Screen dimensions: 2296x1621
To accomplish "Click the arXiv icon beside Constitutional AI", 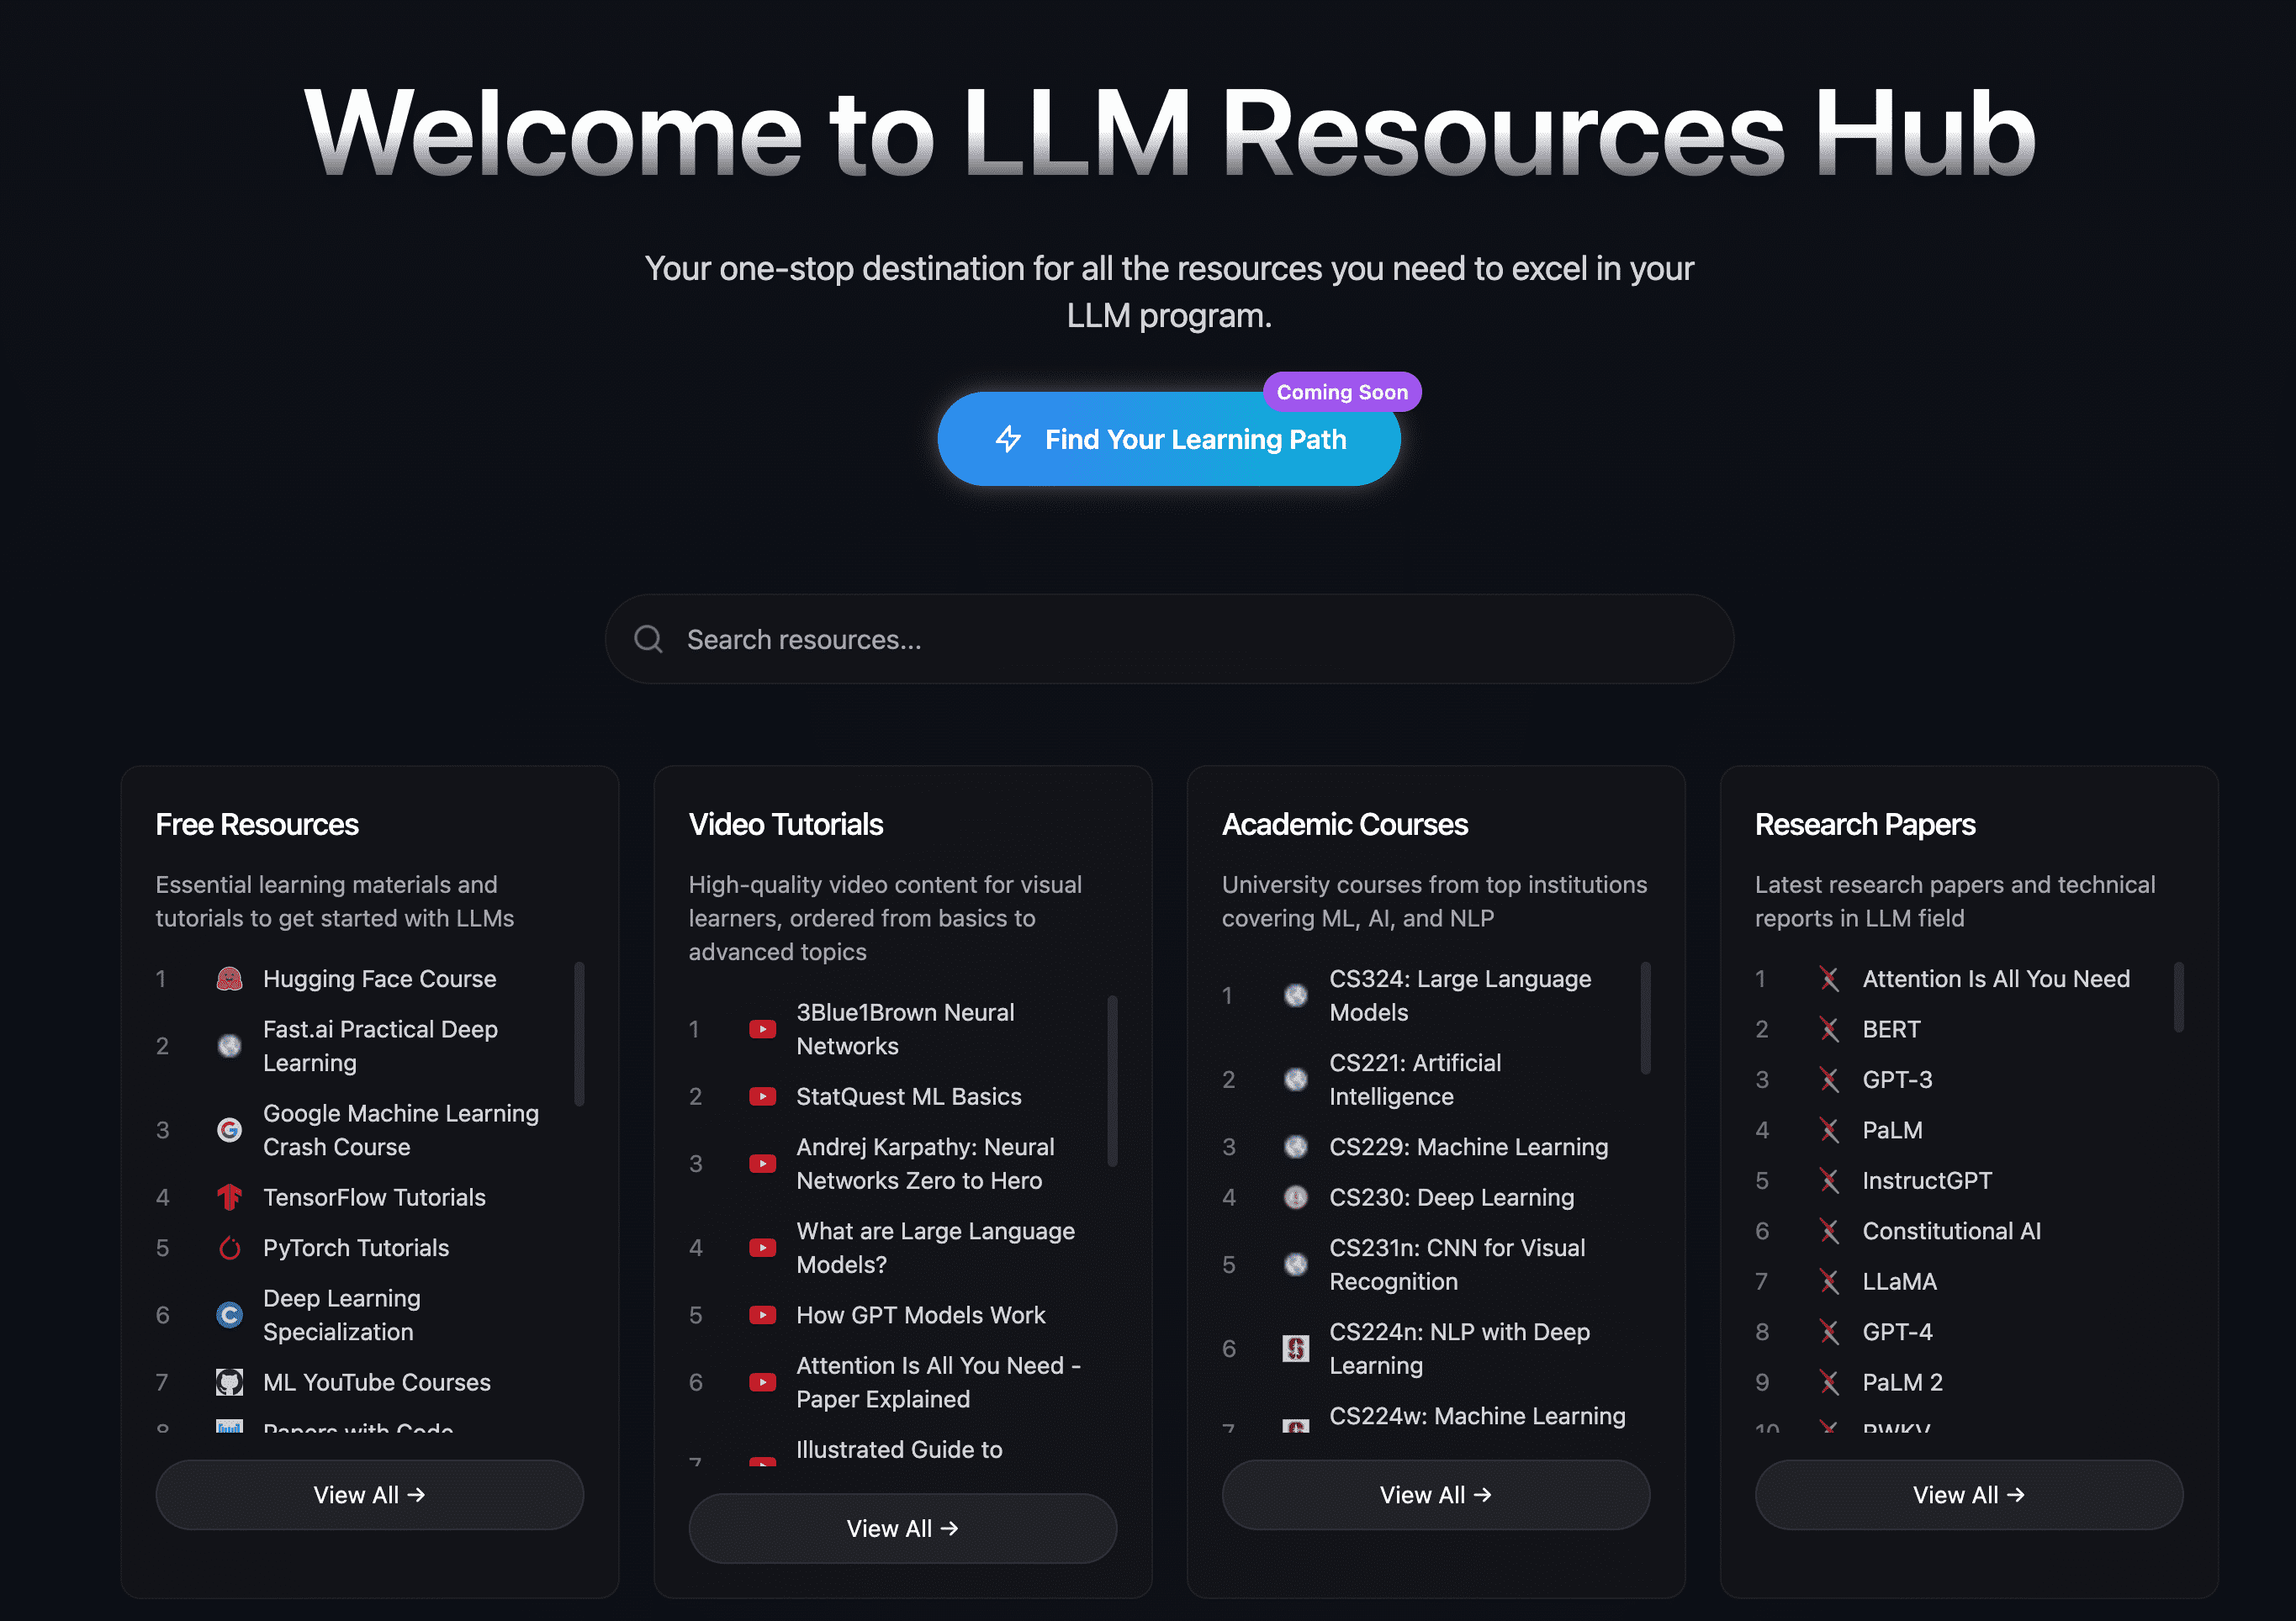I will point(1828,1231).
